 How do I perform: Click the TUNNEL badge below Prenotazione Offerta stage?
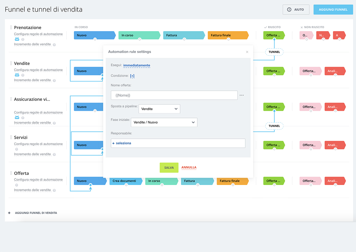pyautogui.click(x=274, y=52)
